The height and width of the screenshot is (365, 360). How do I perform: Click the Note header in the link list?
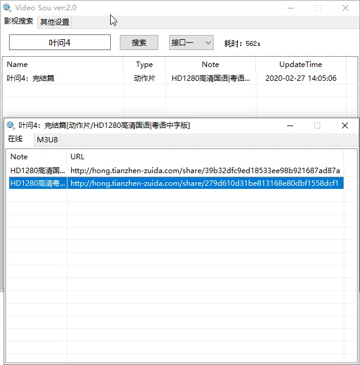(37, 157)
